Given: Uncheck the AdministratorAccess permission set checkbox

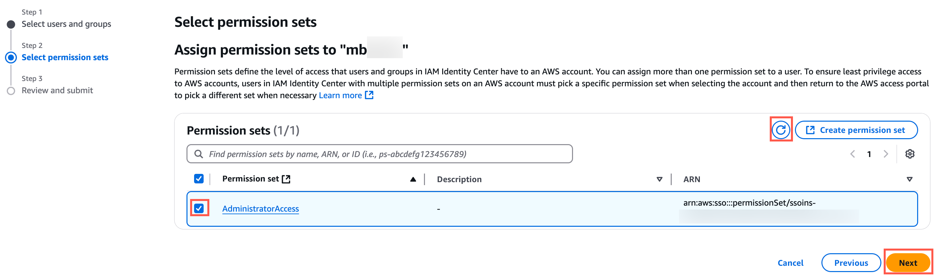Looking at the screenshot, I should (199, 208).
